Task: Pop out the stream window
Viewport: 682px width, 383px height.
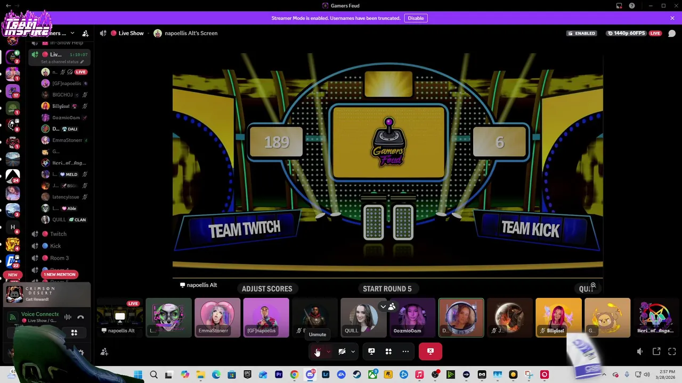Action: [656, 352]
